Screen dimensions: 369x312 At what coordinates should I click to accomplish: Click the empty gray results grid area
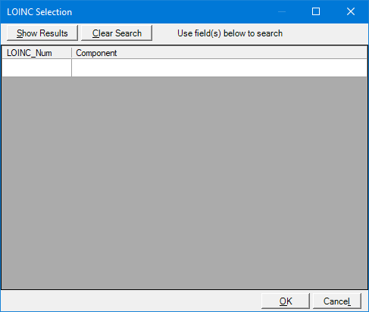[184, 183]
